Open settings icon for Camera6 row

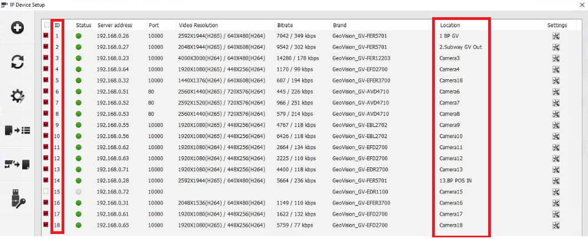coord(556,92)
